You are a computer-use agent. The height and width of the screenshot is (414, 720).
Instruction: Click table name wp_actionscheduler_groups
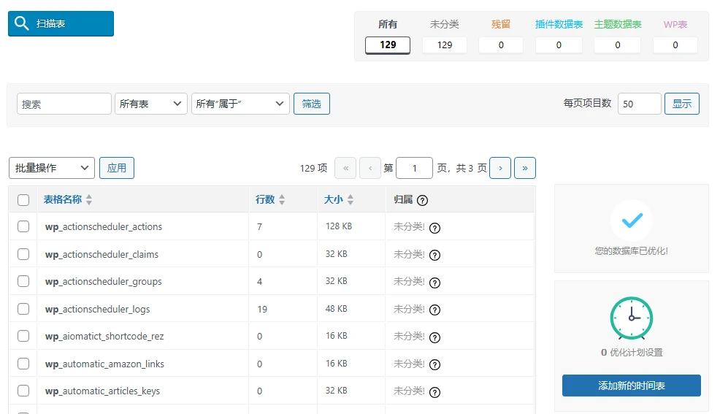tap(103, 281)
